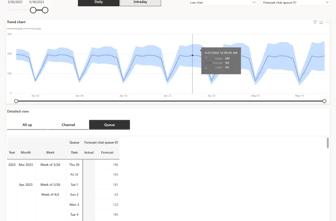Select the 2023 year row cell
This screenshot has width=336, height=221.
coord(12,165)
